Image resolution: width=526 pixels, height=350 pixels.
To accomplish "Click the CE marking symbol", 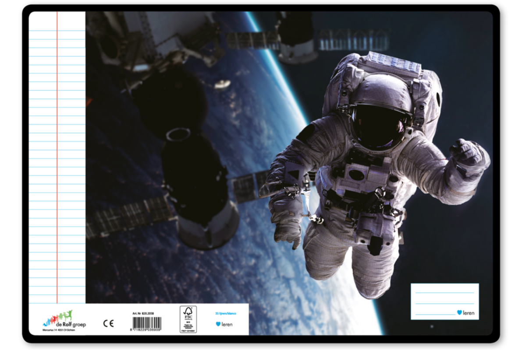I will tap(108, 323).
